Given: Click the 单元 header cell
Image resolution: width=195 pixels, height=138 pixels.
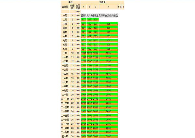Looking at the screenshot, I should pos(71,2).
